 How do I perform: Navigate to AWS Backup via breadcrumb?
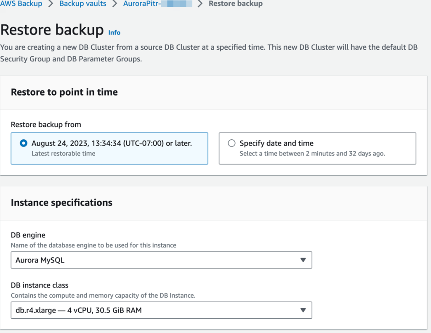[21, 4]
